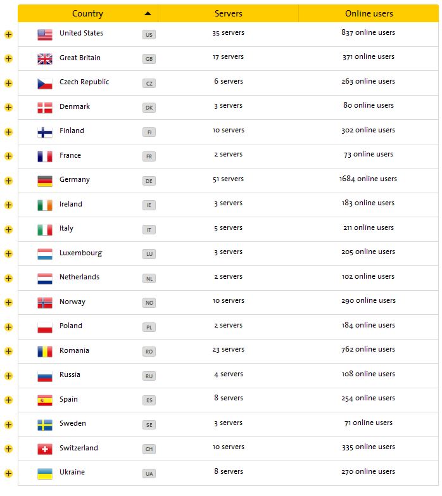Click the RO country code badge
This screenshot has width=442, height=496.
pos(149,352)
